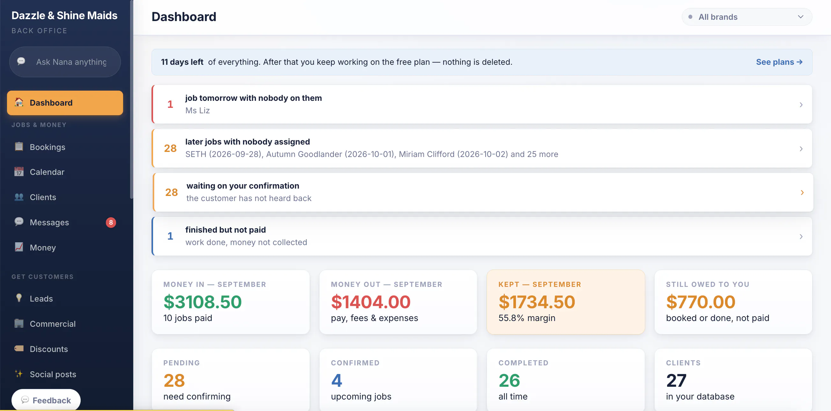Open the Bookings menu item
The image size is (831, 411).
[x=65, y=147]
